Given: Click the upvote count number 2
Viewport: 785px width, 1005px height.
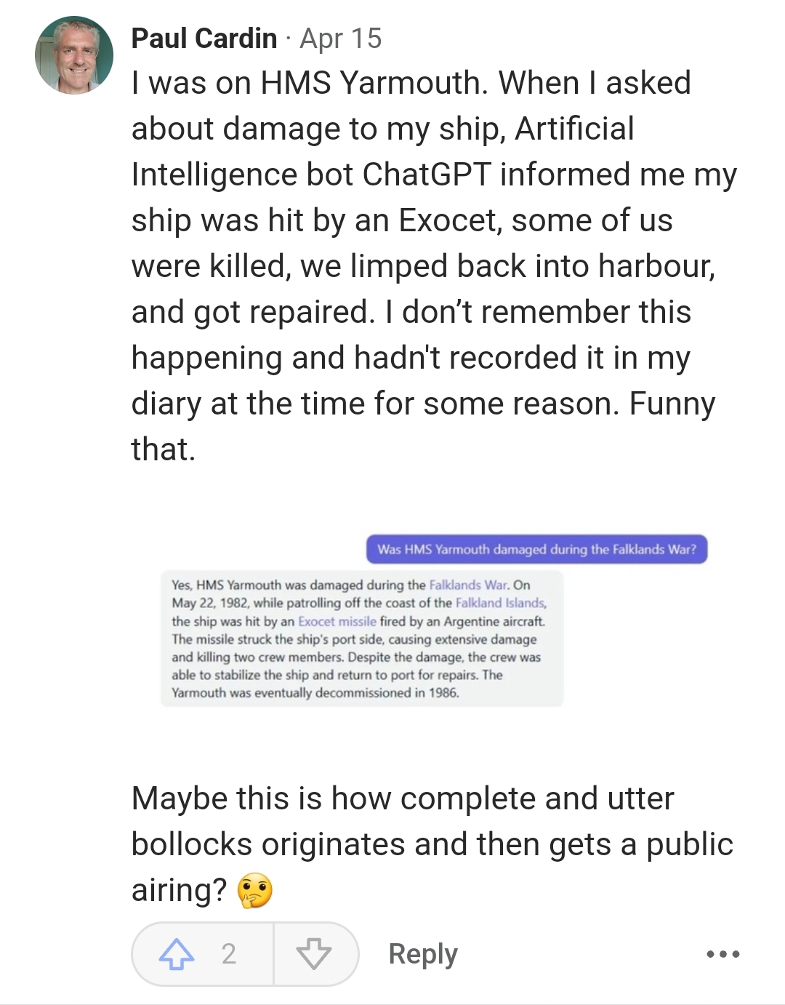Looking at the screenshot, I should (229, 953).
